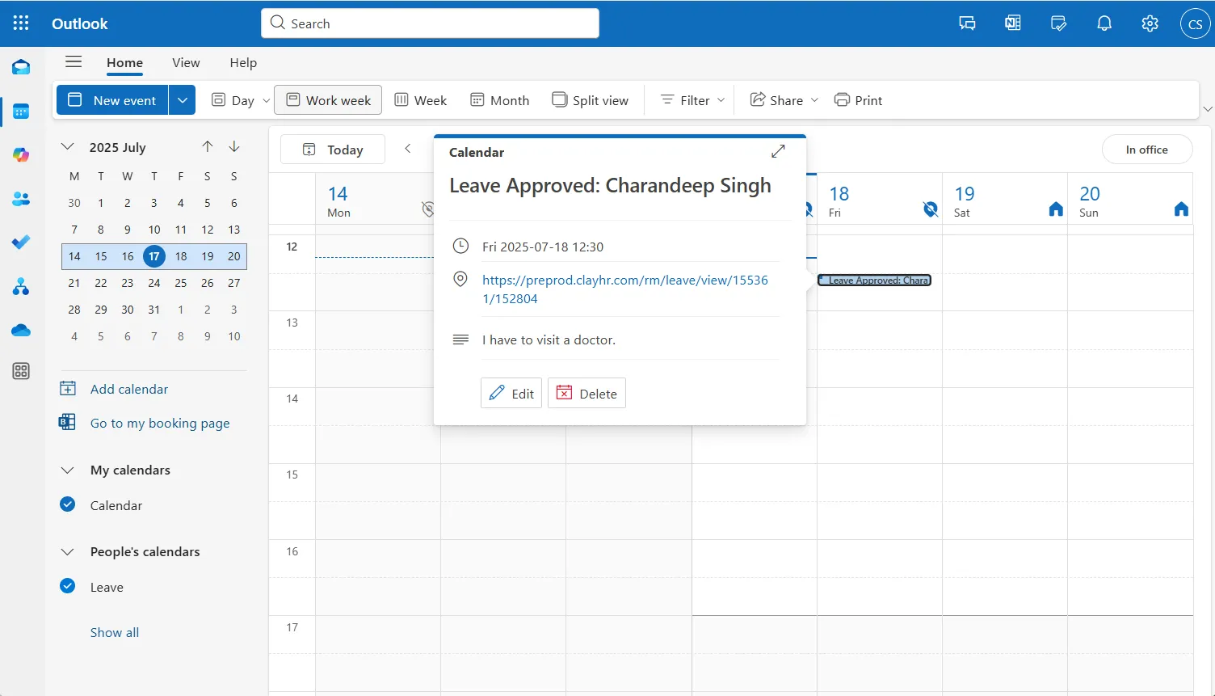Switch to the Help tab
This screenshot has height=696, width=1215.
pos(243,63)
